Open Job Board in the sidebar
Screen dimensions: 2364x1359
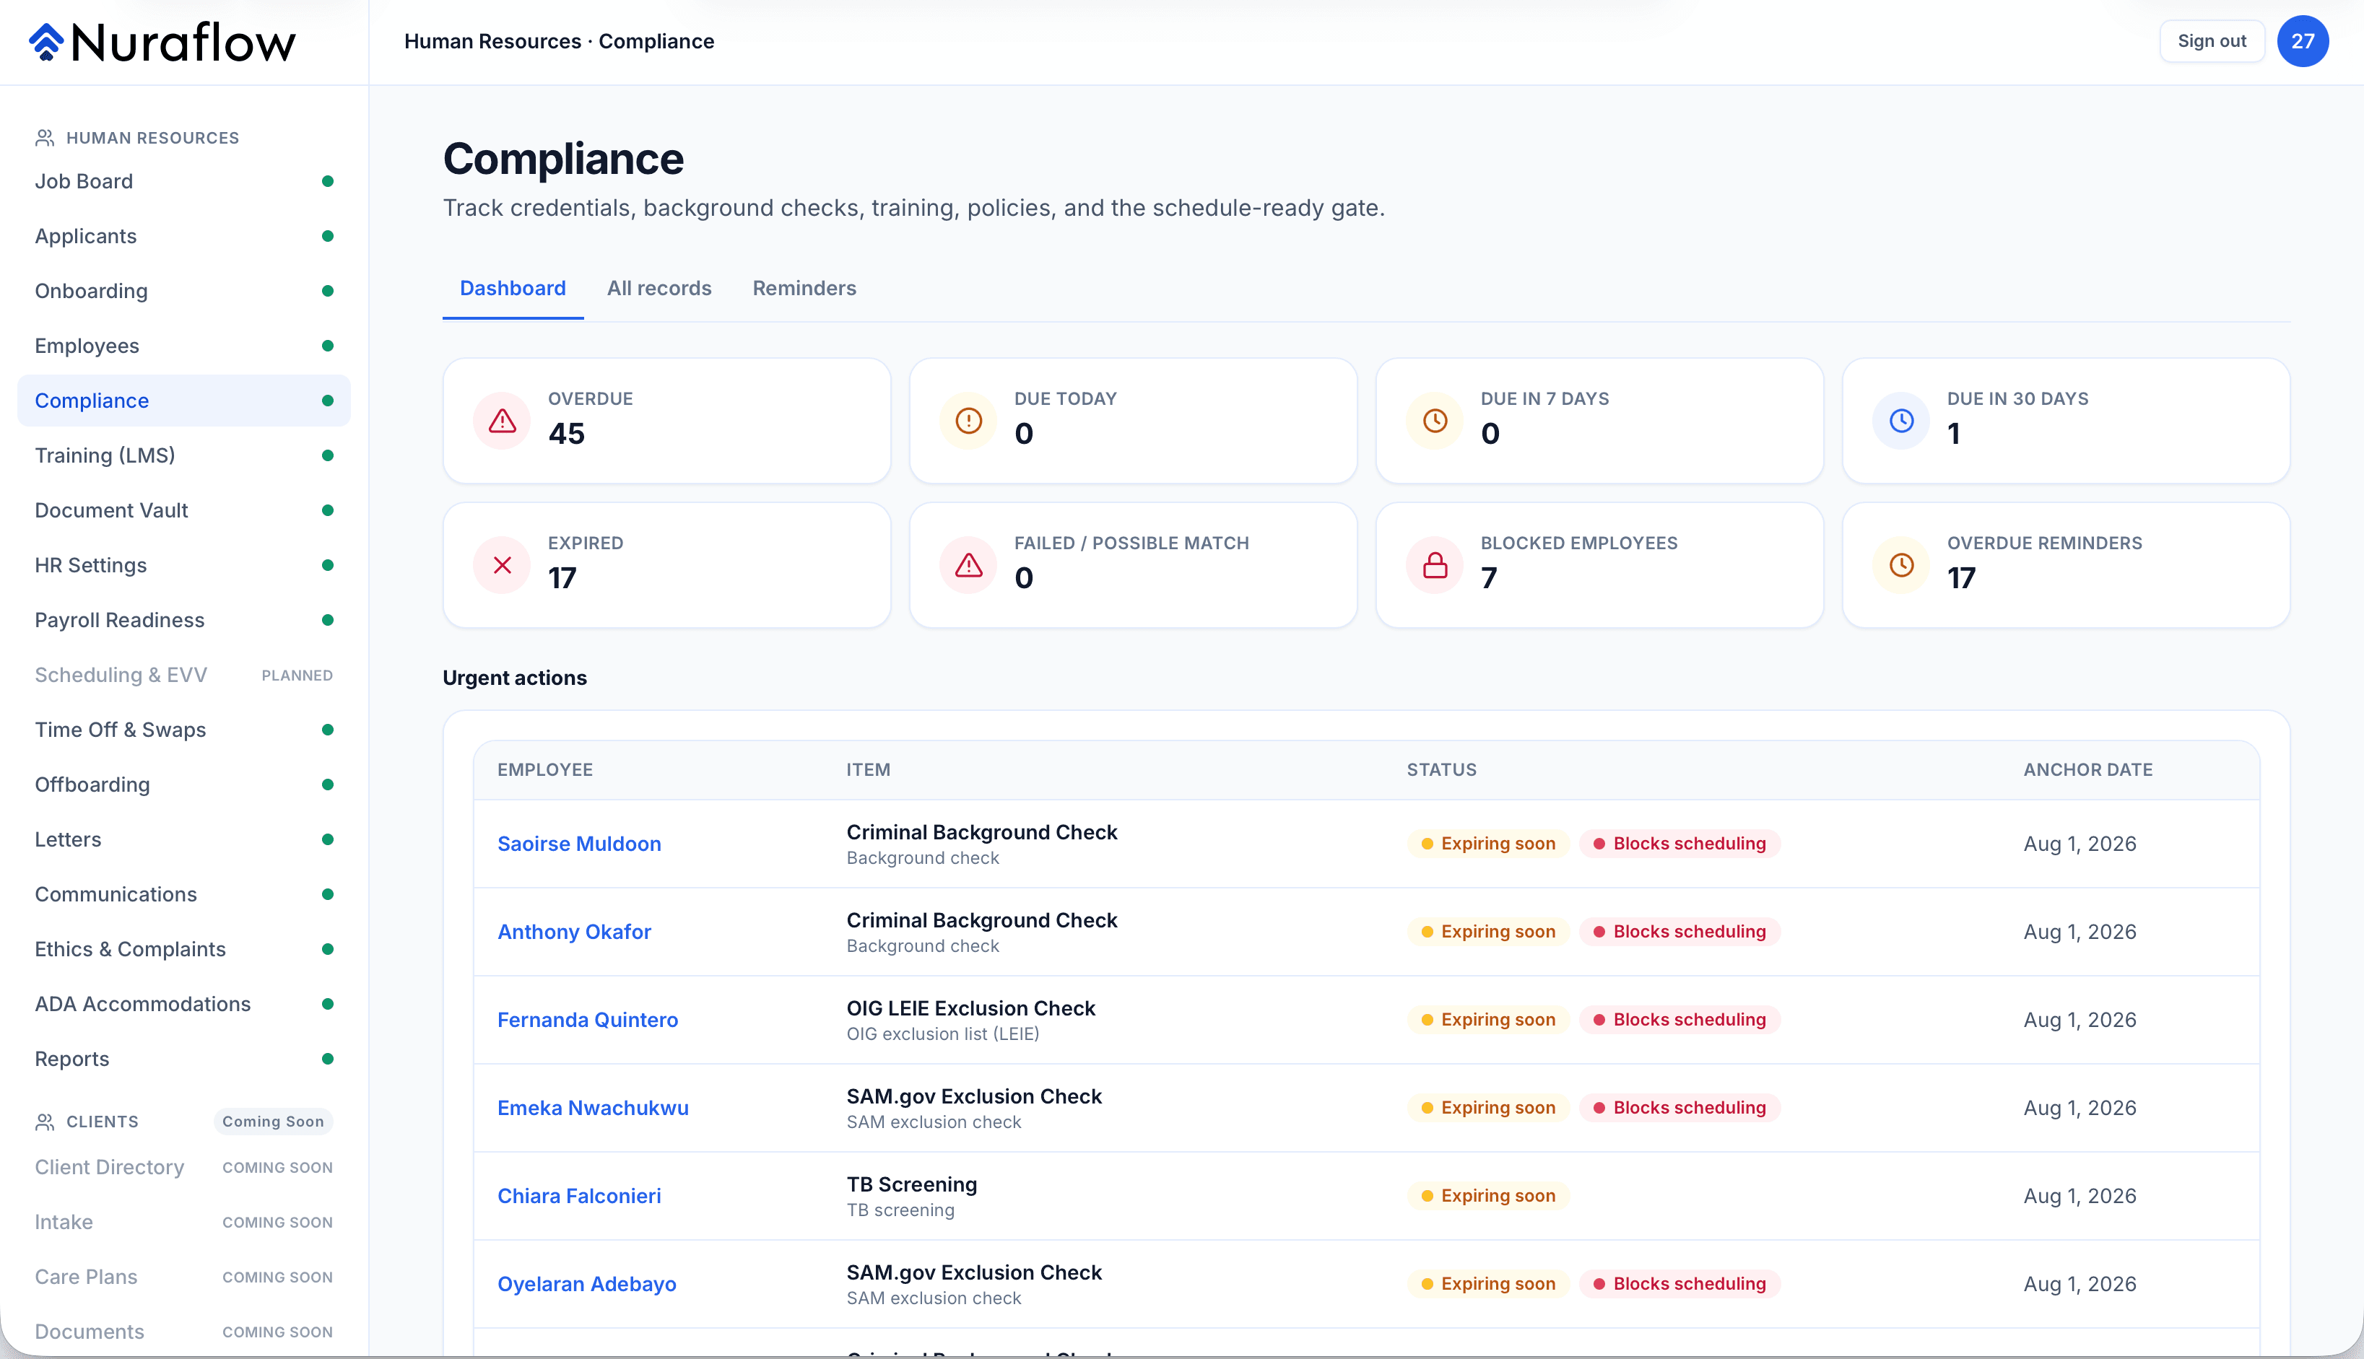tap(184, 181)
